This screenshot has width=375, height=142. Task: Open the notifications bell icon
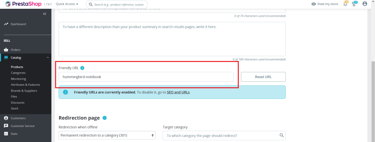click(x=345, y=4)
